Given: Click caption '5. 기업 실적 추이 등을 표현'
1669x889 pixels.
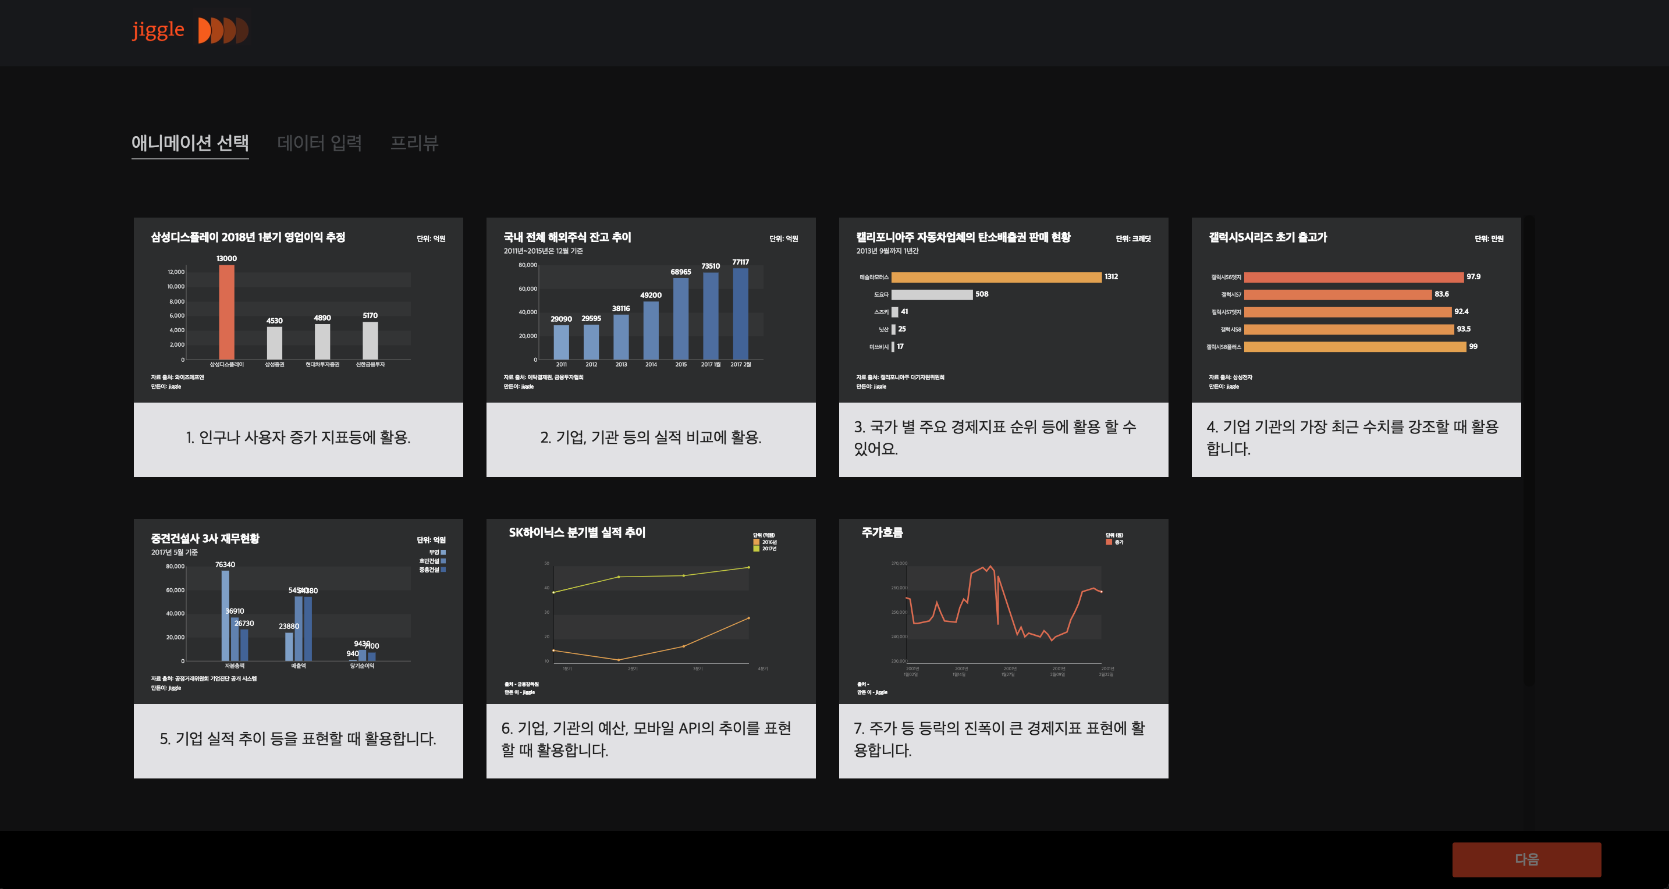Looking at the screenshot, I should [x=298, y=739].
